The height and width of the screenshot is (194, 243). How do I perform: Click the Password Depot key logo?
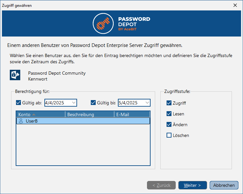click(x=103, y=23)
